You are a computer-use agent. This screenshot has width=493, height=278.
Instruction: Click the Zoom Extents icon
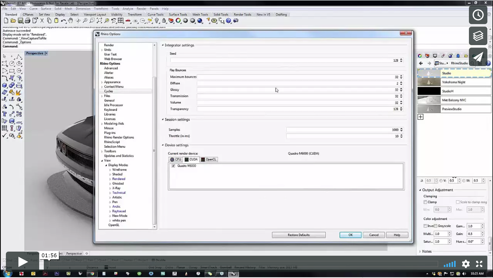pyautogui.click(x=99, y=21)
